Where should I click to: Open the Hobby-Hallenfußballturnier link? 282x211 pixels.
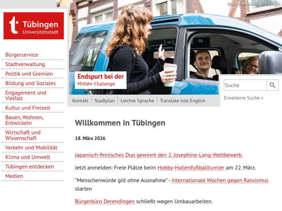191,167
